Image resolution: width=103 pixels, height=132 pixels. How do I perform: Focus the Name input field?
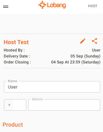tap(52, 87)
